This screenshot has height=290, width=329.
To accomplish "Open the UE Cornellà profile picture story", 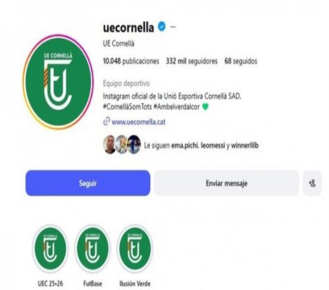I will click(x=58, y=82).
